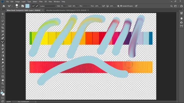This screenshot has width=184, height=103.
Task: Select the Clone Stamp tool
Action: click(3, 45)
